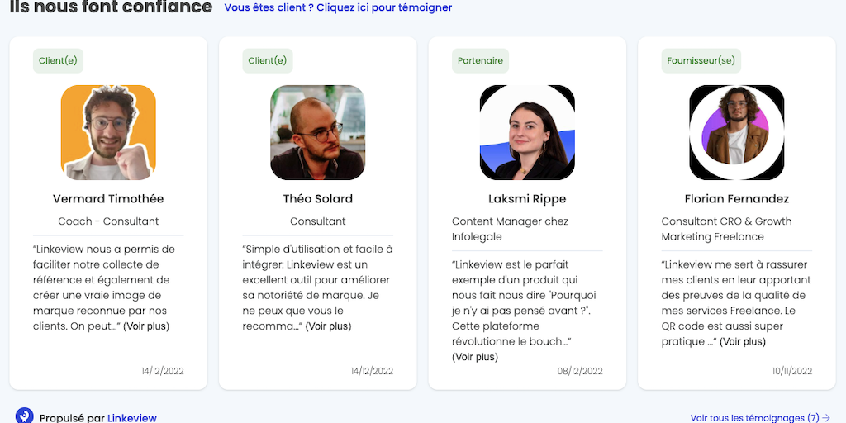846x423 pixels.
Task: View all testimonials via 'Voir tous les témoignages (7)'
Action: [x=754, y=418]
